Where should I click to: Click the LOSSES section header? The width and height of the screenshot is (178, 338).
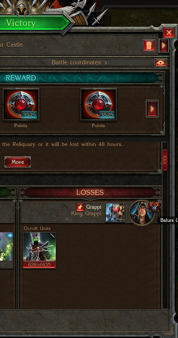tap(90, 192)
